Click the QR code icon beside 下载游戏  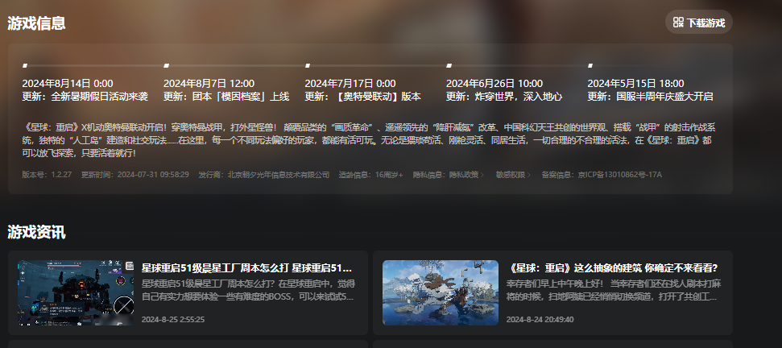coord(678,23)
